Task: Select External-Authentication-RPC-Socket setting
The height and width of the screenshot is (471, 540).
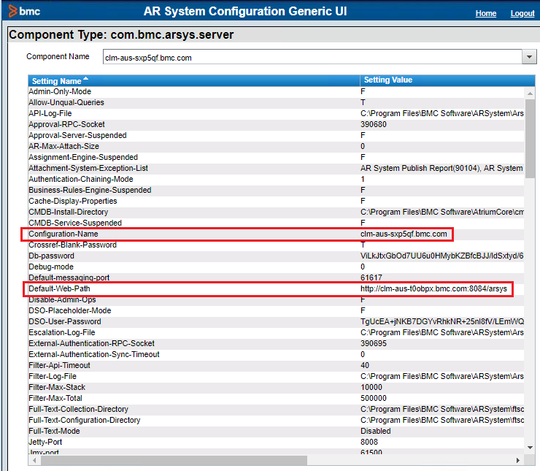Action: (x=91, y=343)
